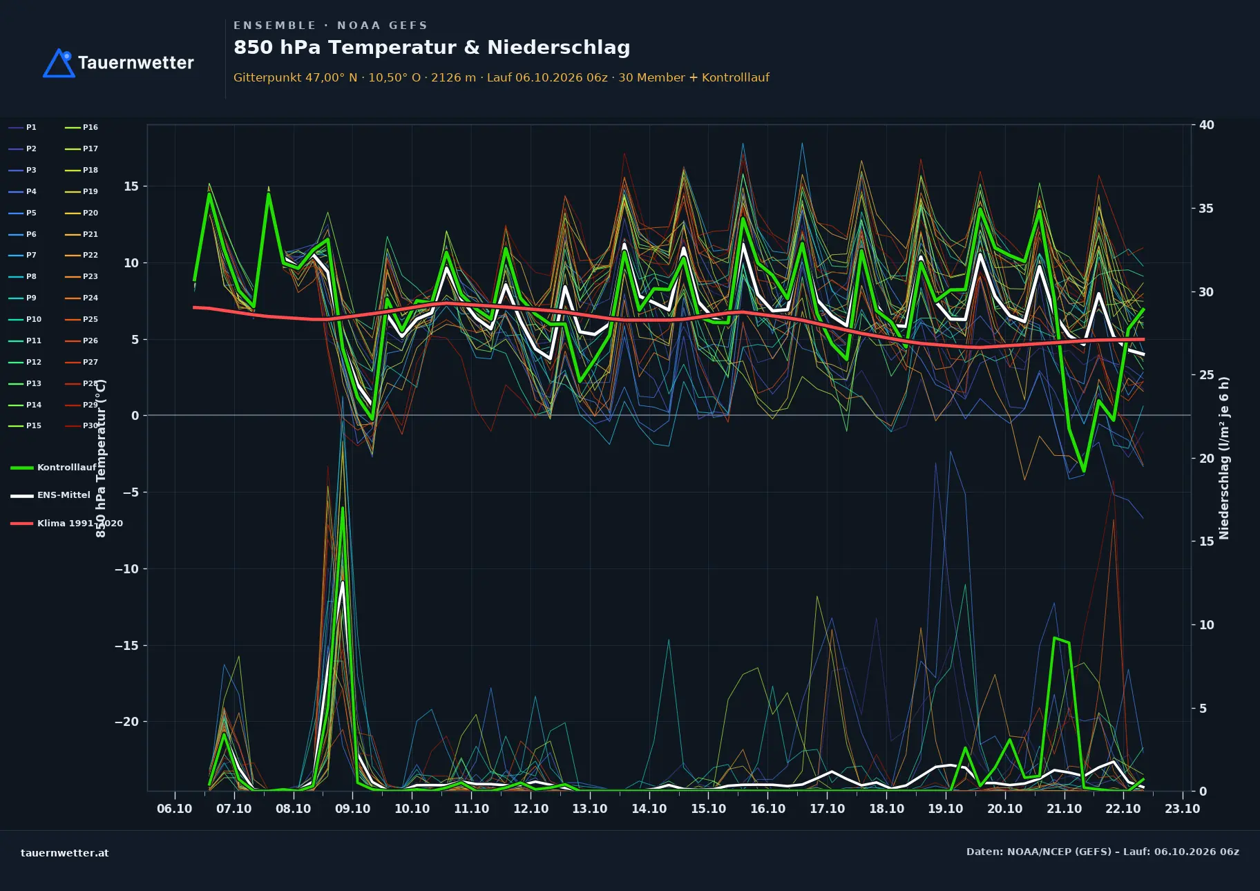Image resolution: width=1260 pixels, height=891 pixels.
Task: Click the 13.10 date tick label
Action: (590, 809)
